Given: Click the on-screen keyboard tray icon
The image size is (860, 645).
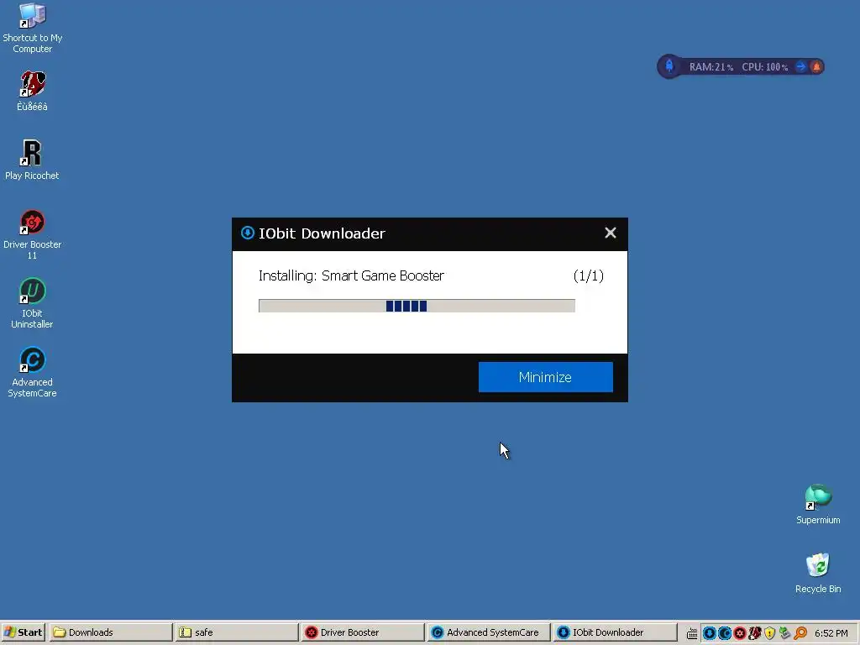Looking at the screenshot, I should coord(692,633).
